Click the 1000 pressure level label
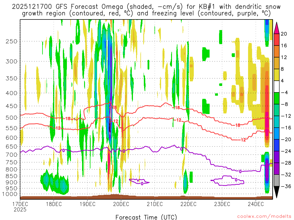The height and width of the screenshot is (220, 294). click(10, 194)
